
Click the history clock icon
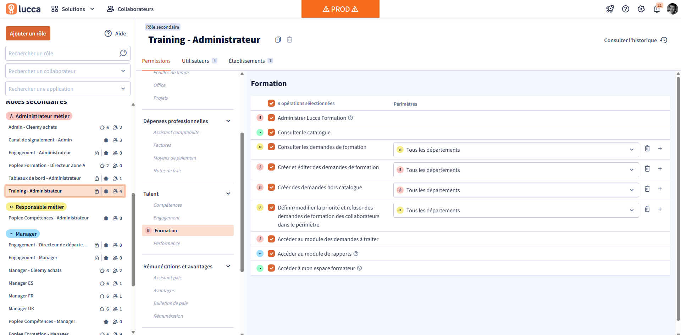pyautogui.click(x=664, y=40)
